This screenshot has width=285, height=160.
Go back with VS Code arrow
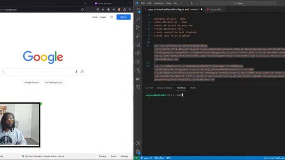click(192, 3)
